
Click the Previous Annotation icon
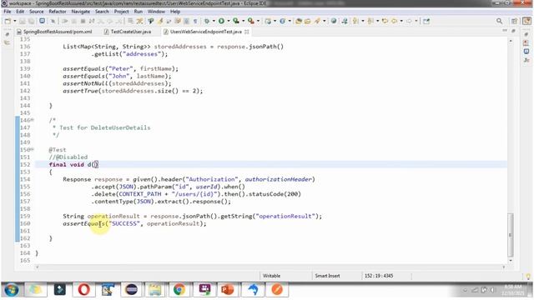point(370,21)
